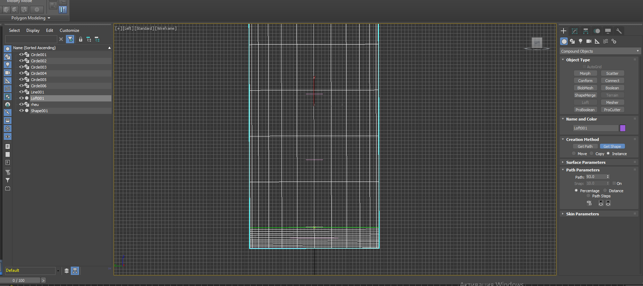Click the Next Shape icon in Path Parameters
This screenshot has height=286, width=643.
click(x=608, y=203)
